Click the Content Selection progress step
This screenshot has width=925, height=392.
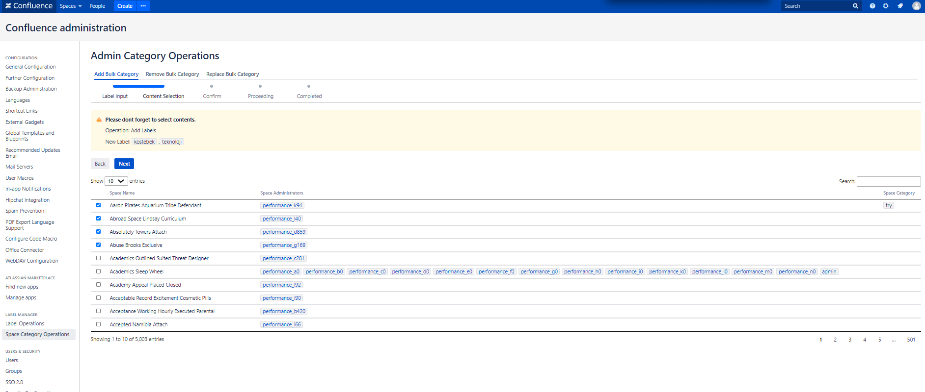(x=163, y=96)
